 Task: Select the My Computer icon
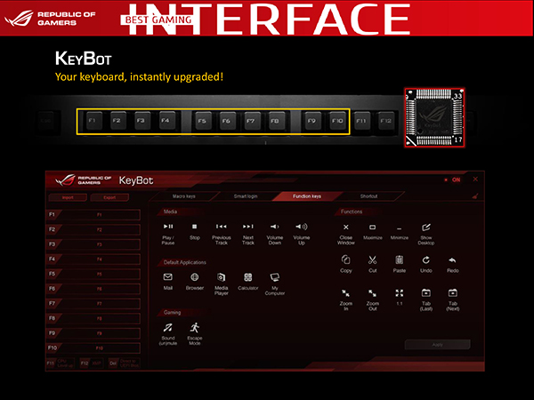pos(274,277)
